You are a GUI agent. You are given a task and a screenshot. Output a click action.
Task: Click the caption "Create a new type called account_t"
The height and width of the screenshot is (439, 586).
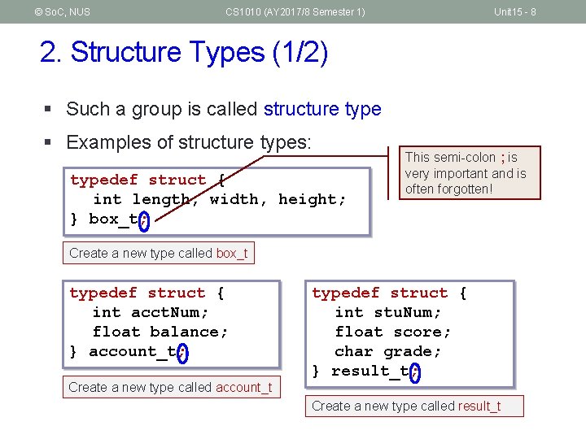(172, 387)
